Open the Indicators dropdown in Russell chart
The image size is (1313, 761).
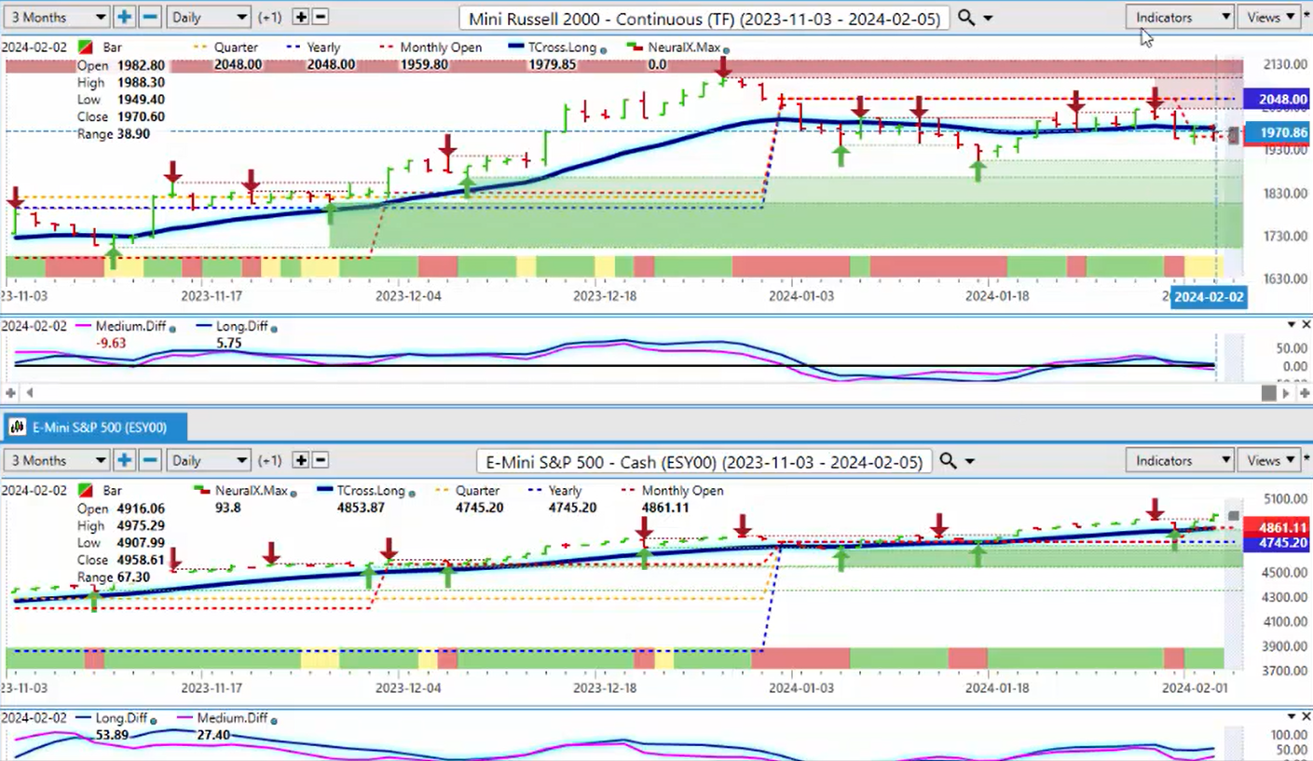(x=1180, y=17)
